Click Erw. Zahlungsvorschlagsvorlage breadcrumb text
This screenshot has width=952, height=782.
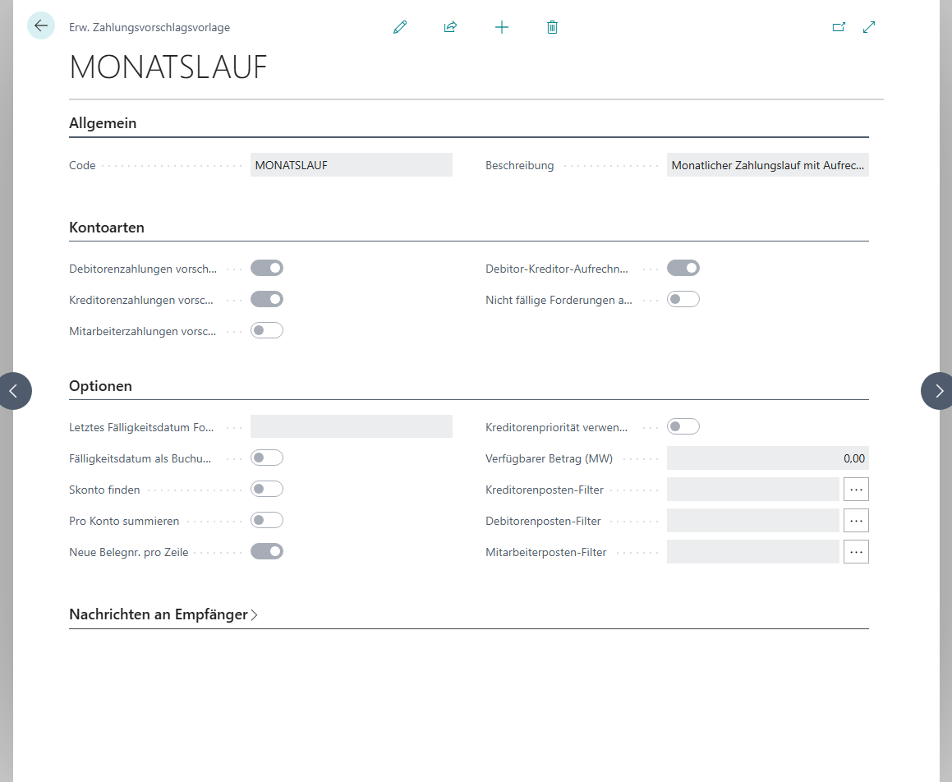pos(149,27)
